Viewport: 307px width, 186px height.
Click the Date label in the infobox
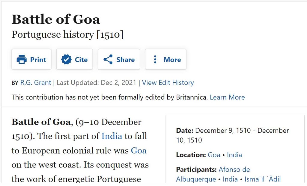point(185,131)
